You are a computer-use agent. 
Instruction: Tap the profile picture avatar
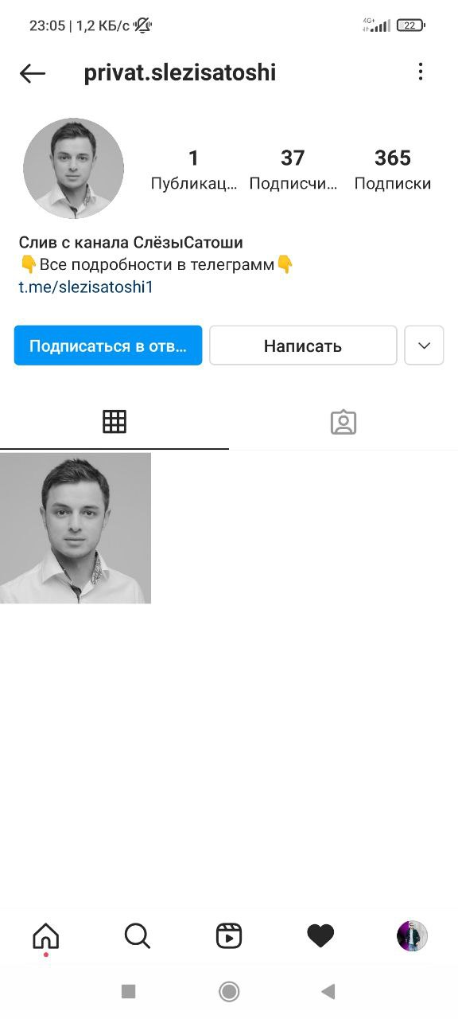coord(73,169)
